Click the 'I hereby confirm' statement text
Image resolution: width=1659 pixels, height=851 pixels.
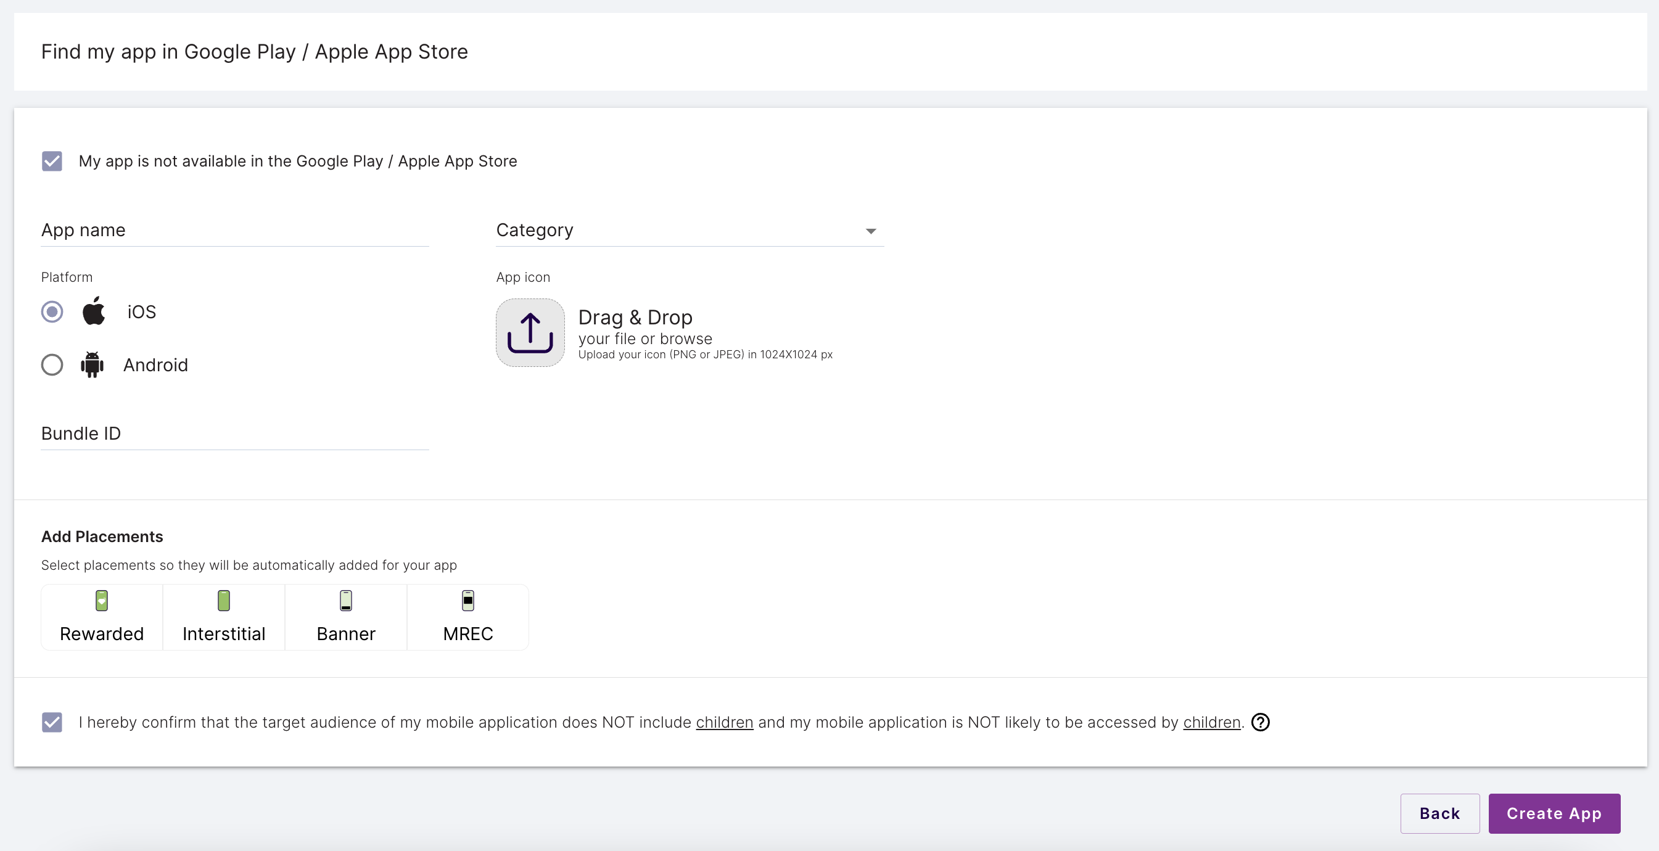(661, 722)
